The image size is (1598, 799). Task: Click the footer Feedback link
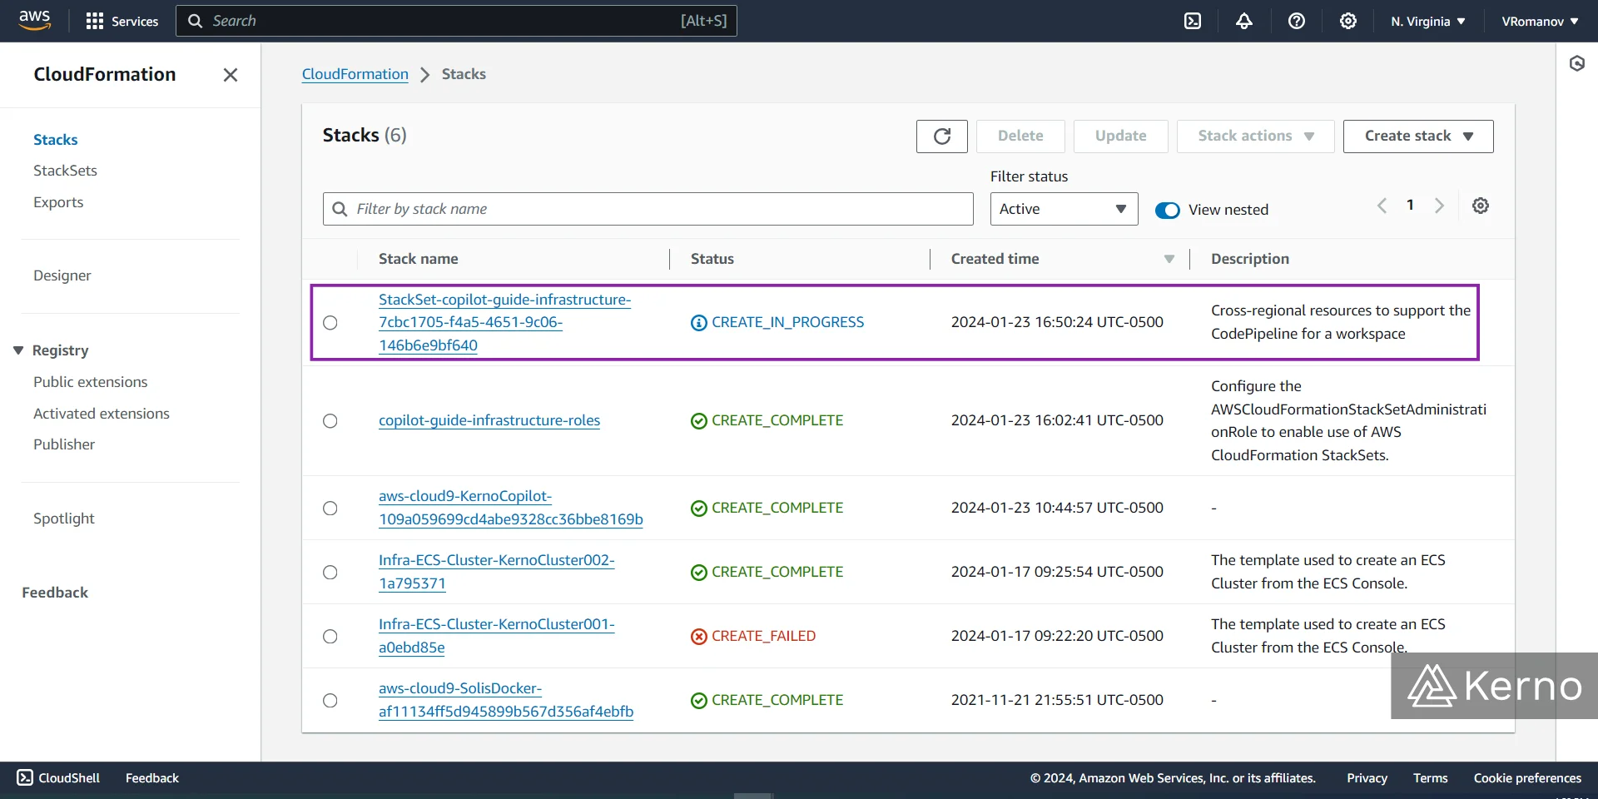152,778
